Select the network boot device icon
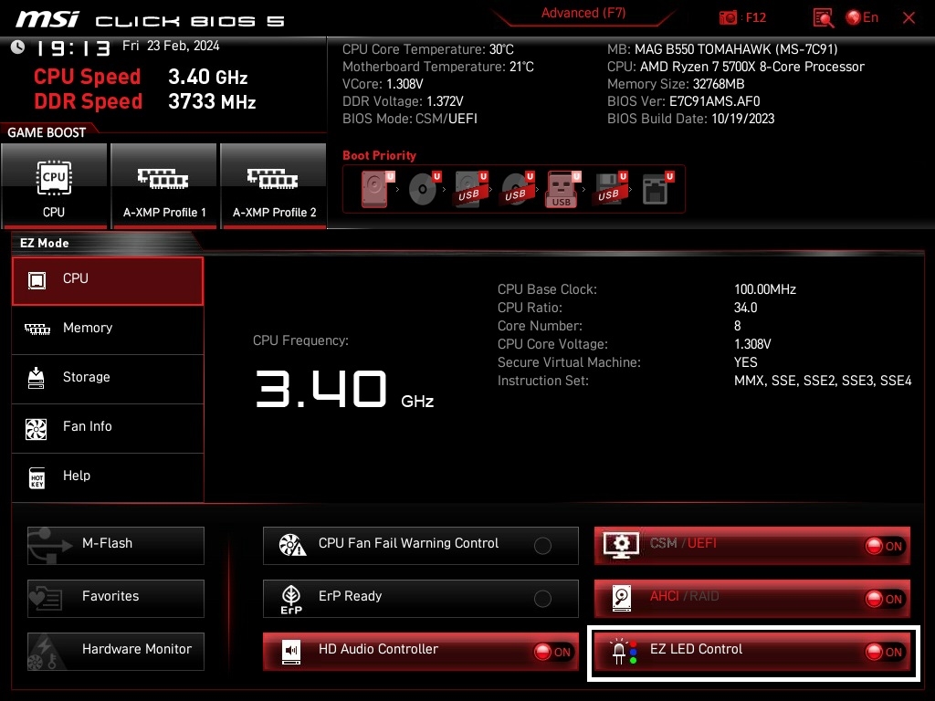Screen dimensions: 935x701 coord(657,189)
